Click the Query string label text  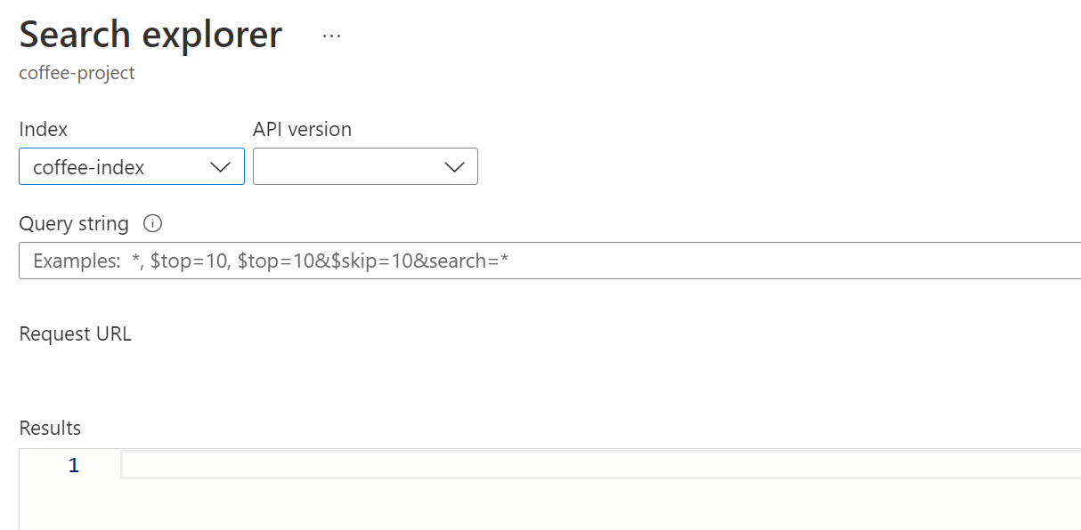pyautogui.click(x=74, y=223)
